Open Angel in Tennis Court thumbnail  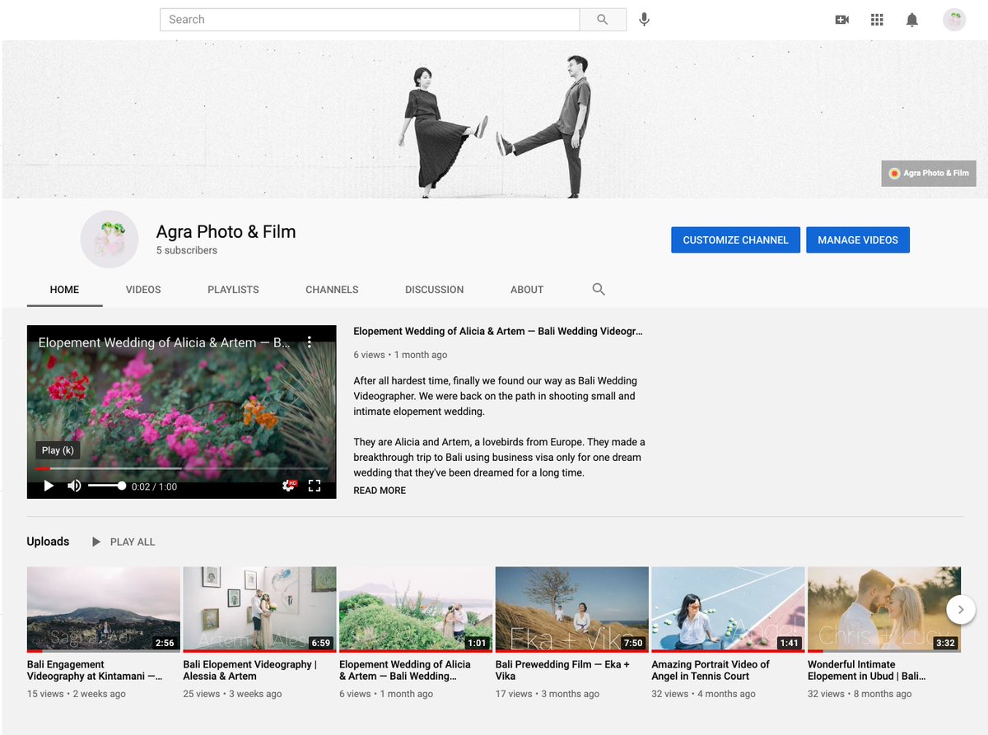(x=728, y=609)
